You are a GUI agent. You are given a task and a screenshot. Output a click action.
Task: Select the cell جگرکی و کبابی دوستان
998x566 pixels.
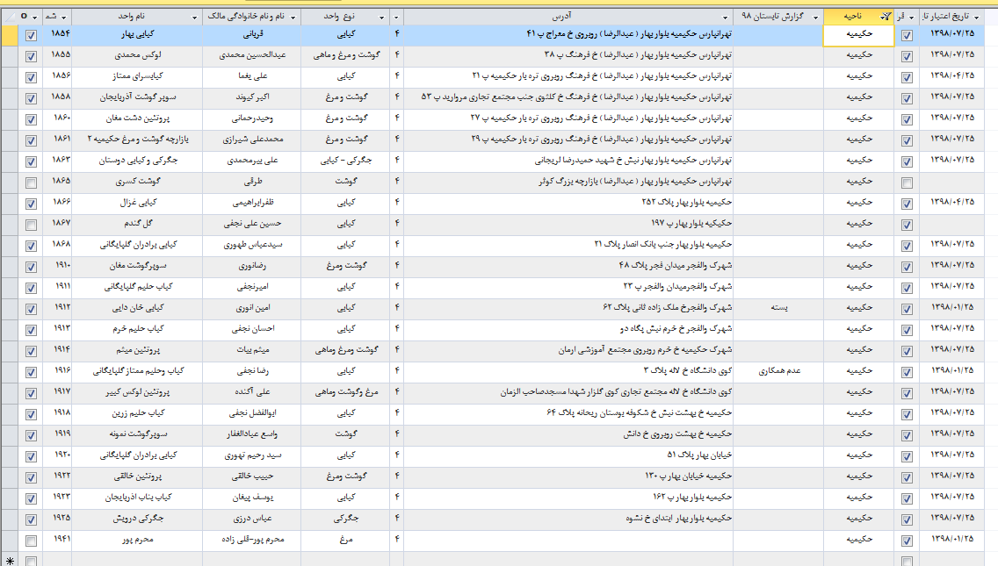coord(137,161)
